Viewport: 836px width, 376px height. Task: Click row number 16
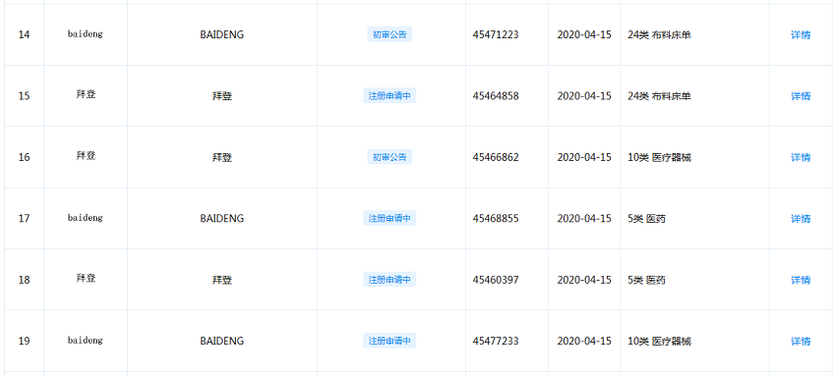24,157
